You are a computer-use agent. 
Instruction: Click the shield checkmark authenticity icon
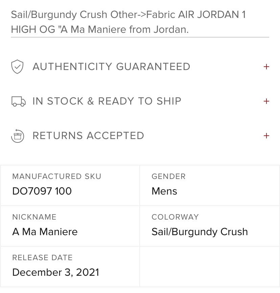(x=17, y=67)
